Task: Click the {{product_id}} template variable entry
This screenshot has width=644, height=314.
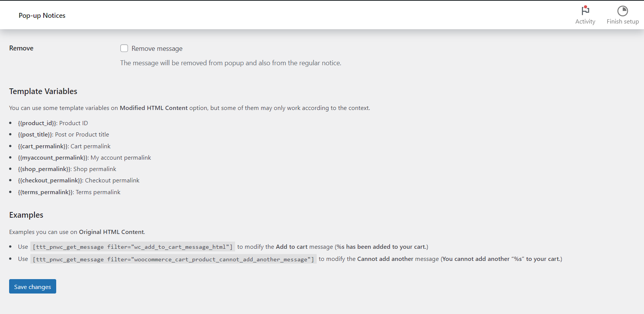Action: (53, 123)
